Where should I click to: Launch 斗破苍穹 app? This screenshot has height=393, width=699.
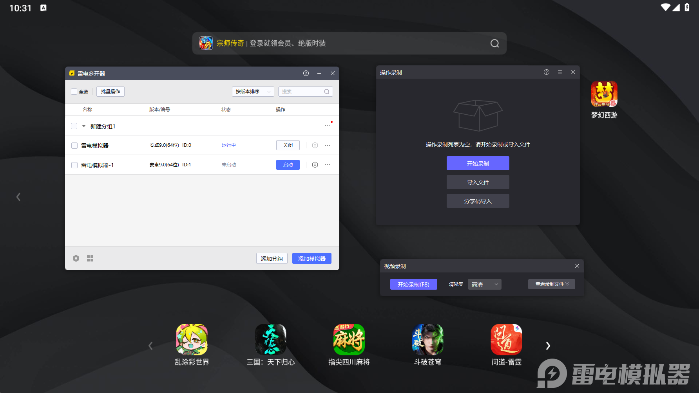click(428, 344)
